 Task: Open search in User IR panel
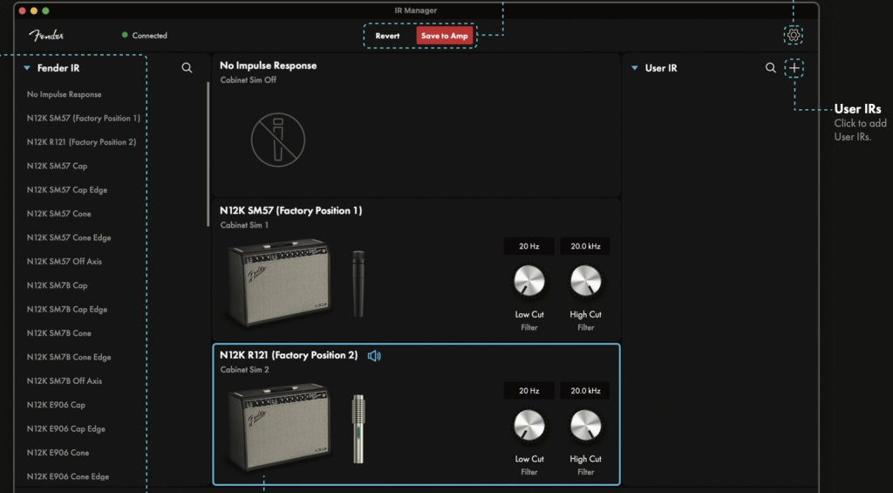(x=770, y=68)
